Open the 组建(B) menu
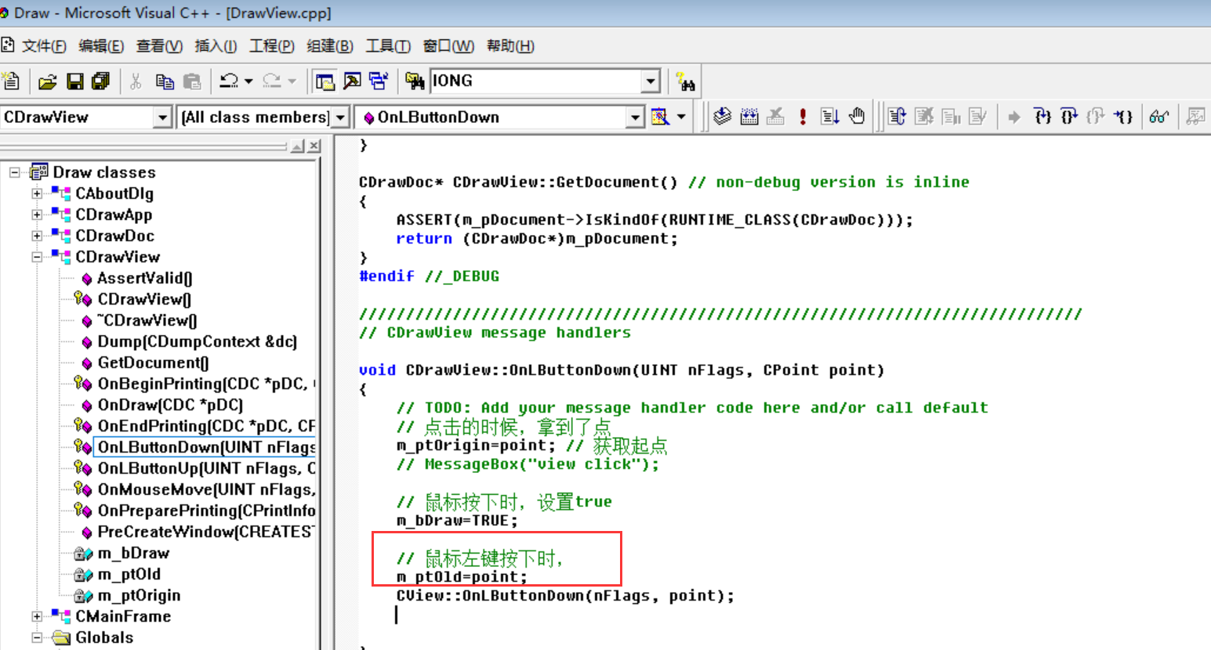Screen dimensions: 1211x650 coord(330,46)
